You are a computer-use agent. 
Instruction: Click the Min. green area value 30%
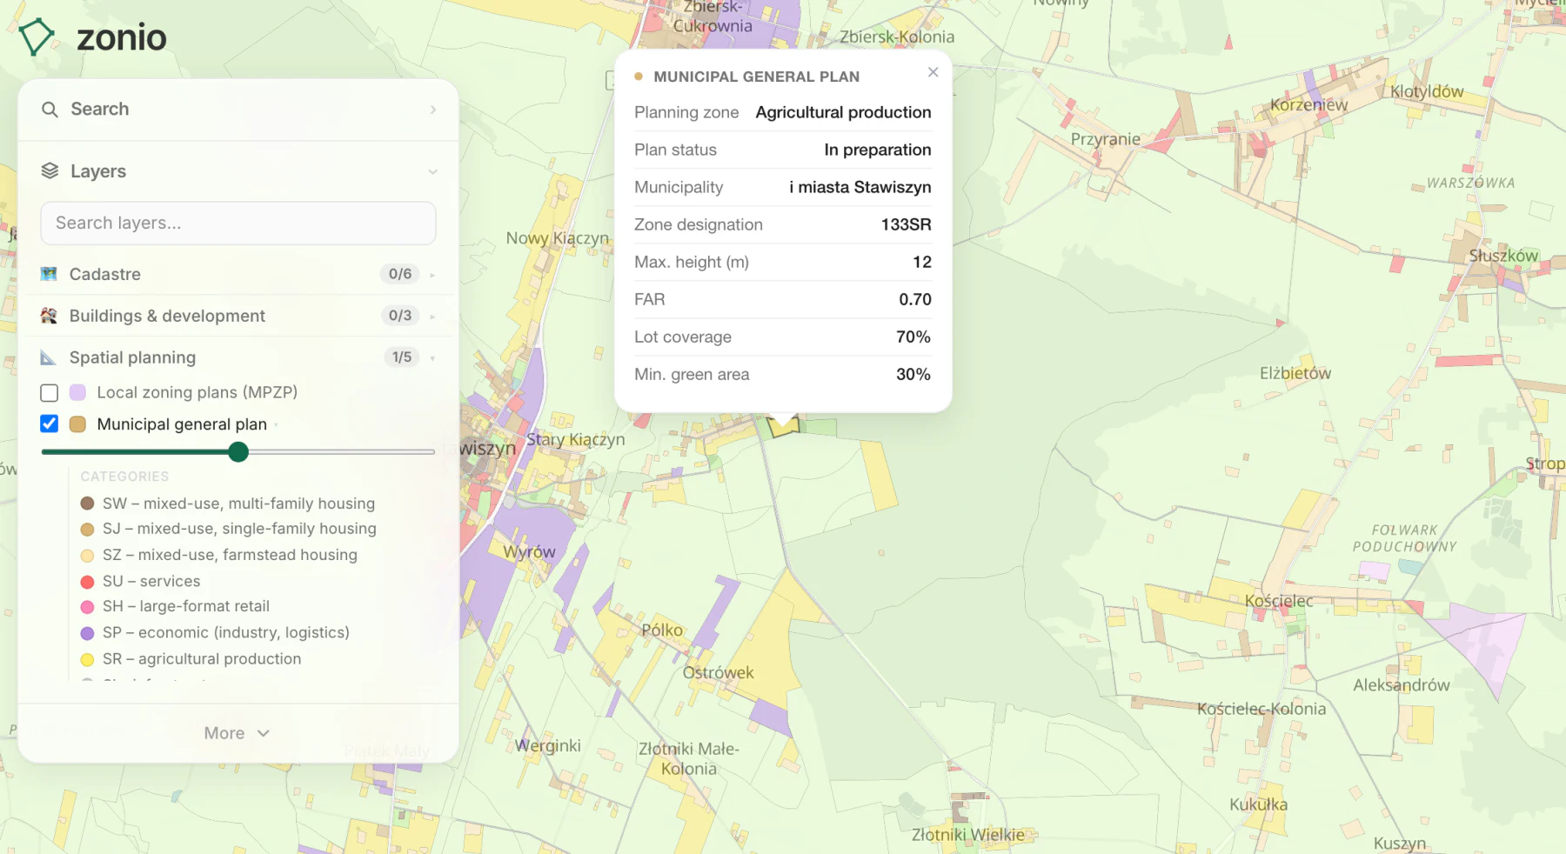coord(913,374)
